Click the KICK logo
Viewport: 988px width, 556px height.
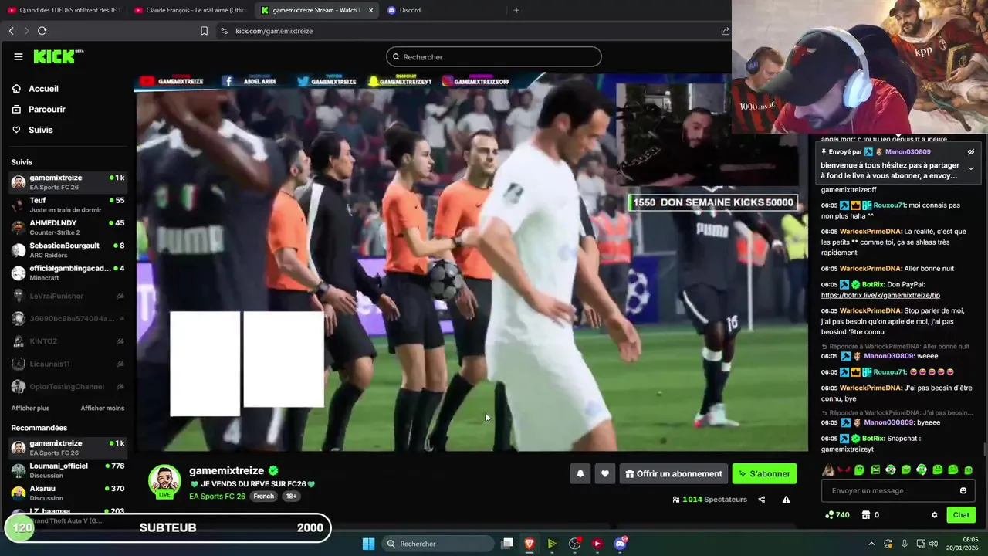click(58, 56)
